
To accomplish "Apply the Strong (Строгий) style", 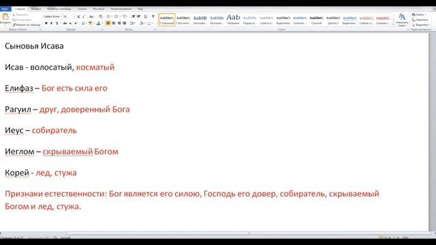I will (316, 20).
